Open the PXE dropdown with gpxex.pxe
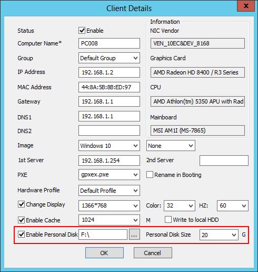Image resolution: width=258 pixels, height=272 pixels. coord(109,175)
